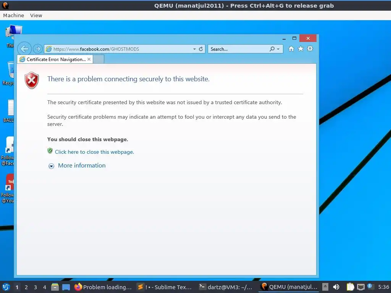Click the taskbar clock
Screen dimensions: 391x293
click(x=383, y=287)
